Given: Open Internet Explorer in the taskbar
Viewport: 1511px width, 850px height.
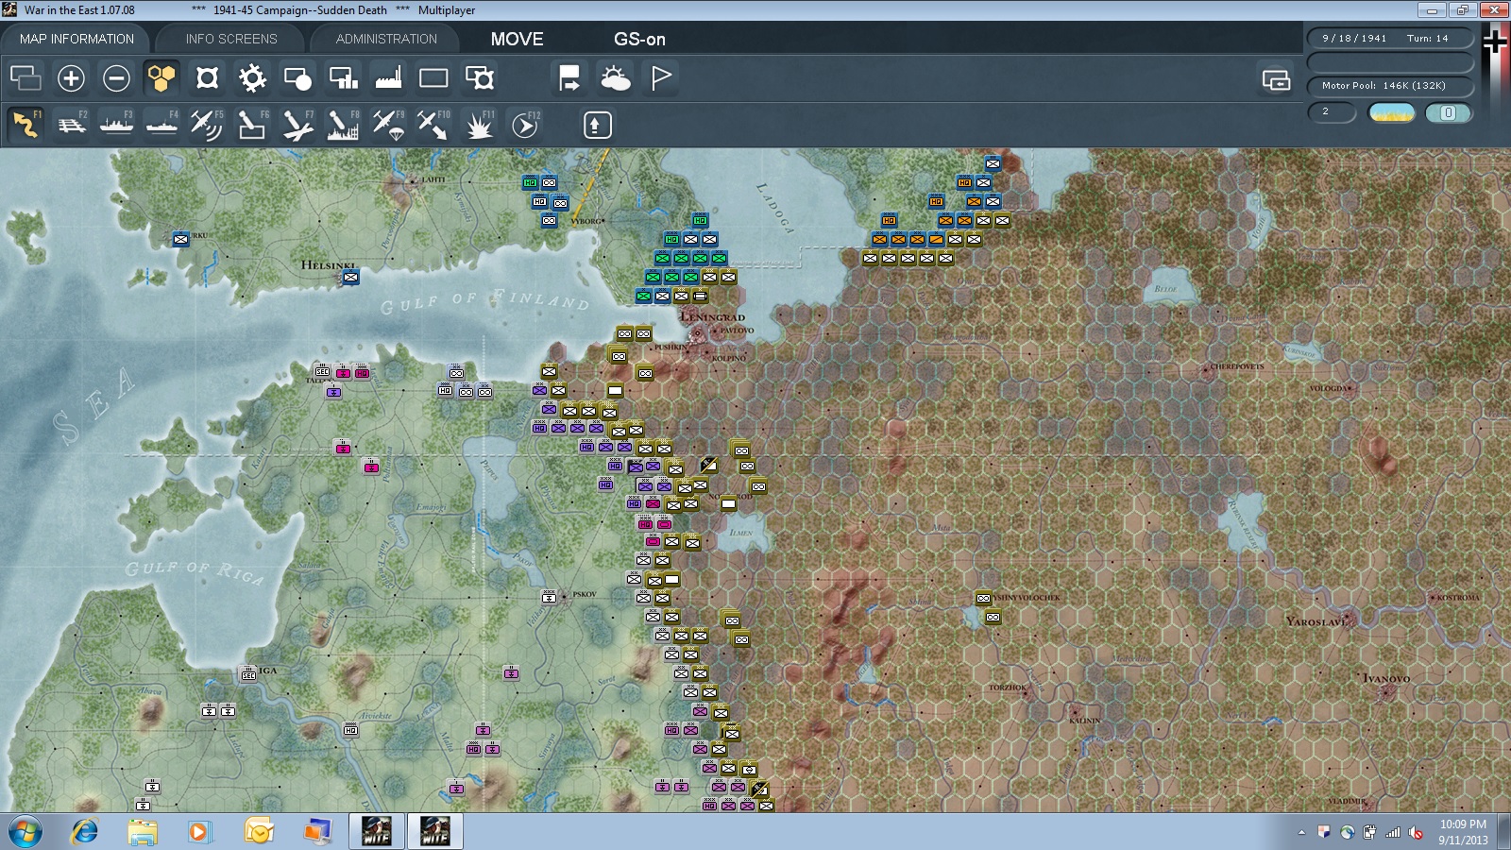Looking at the screenshot, I should [x=85, y=832].
